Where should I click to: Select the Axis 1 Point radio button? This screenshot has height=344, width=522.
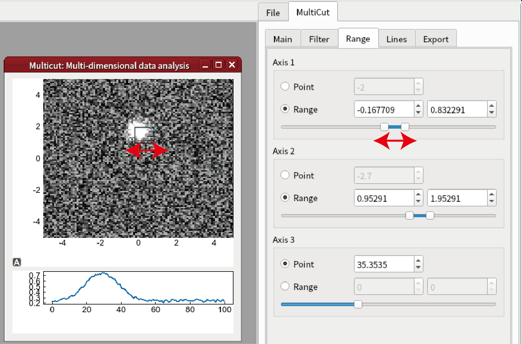[x=285, y=86]
